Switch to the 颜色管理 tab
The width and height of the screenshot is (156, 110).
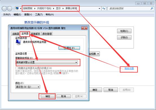(47, 34)
